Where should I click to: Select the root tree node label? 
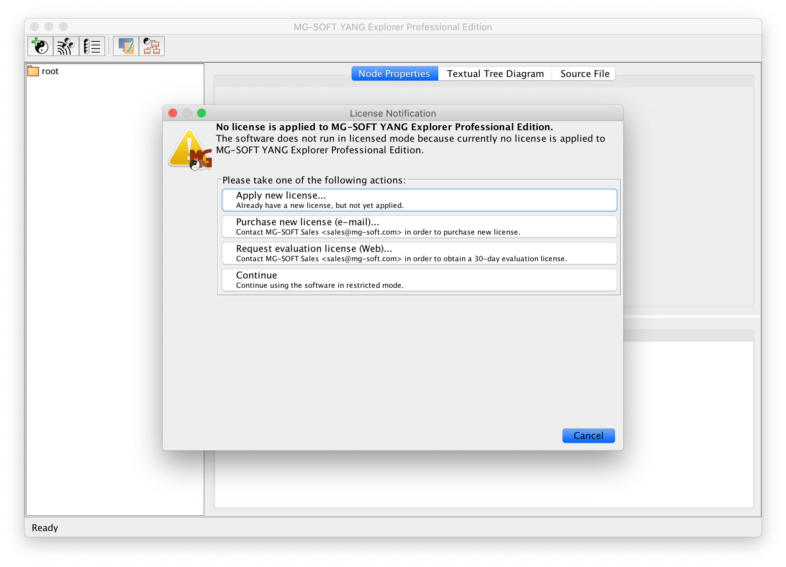50,71
